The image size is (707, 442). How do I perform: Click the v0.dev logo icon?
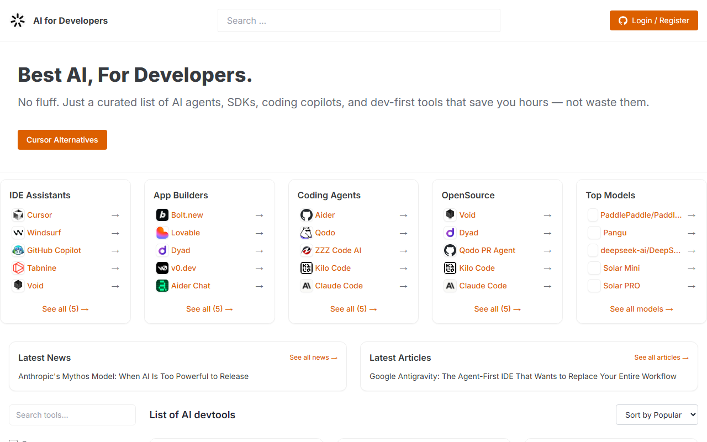[x=162, y=268]
